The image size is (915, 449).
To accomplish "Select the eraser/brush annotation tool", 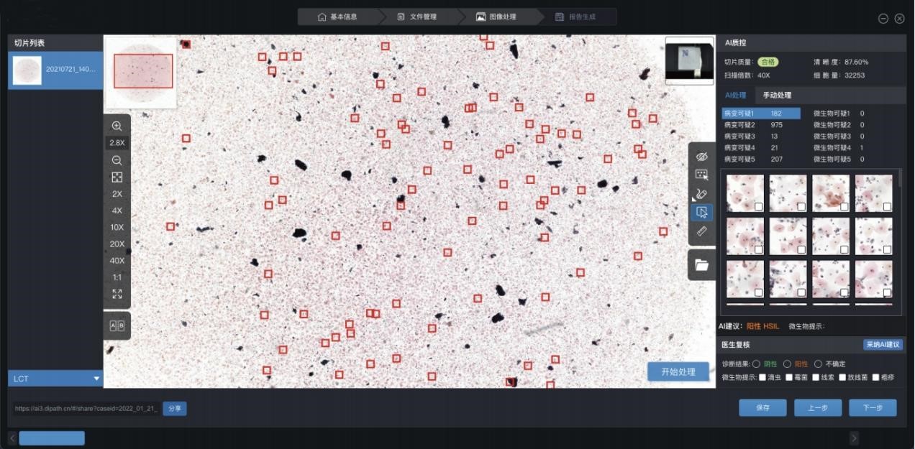I will pyautogui.click(x=702, y=193).
